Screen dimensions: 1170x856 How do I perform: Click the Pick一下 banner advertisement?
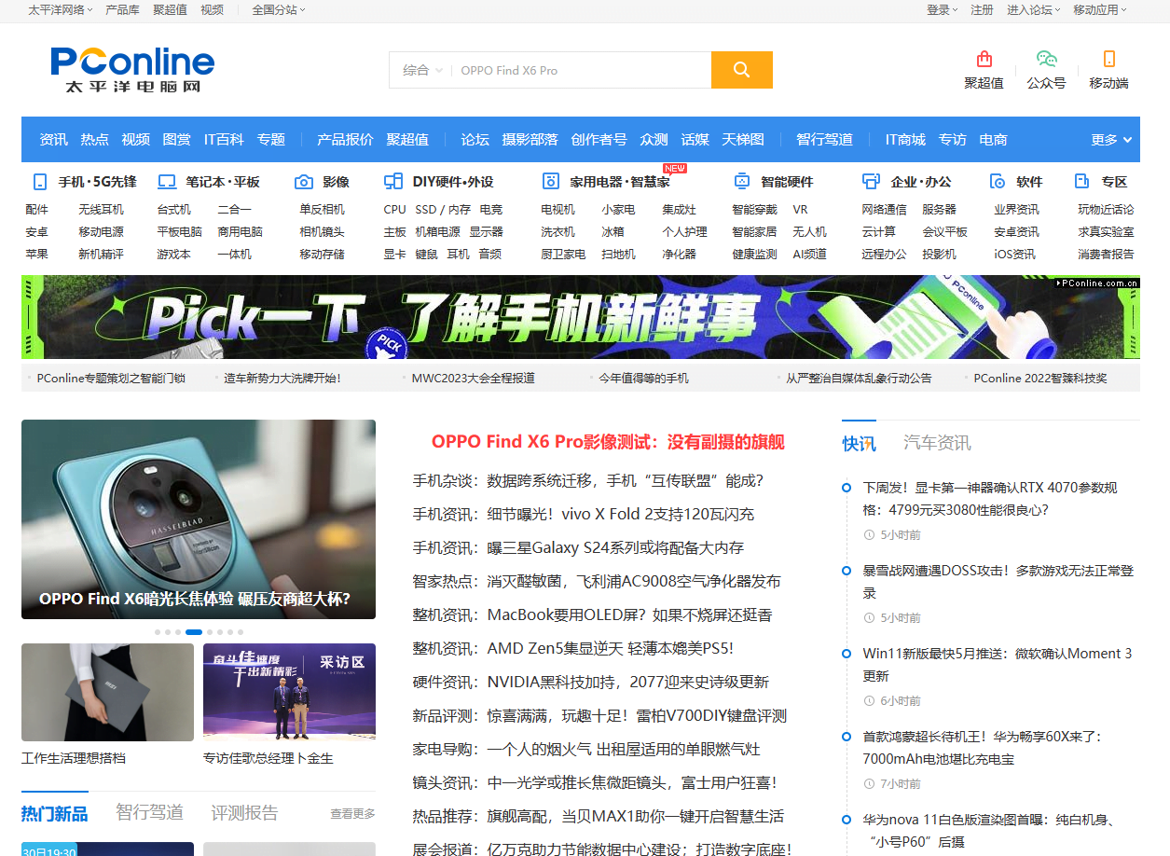point(580,317)
